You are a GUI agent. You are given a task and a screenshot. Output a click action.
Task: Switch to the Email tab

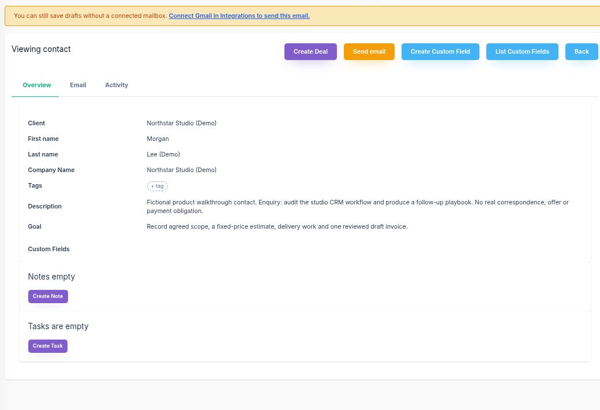tap(78, 85)
